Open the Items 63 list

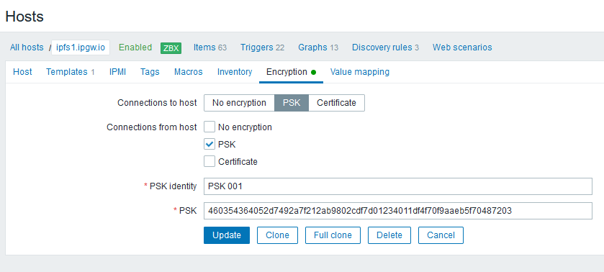tap(210, 47)
